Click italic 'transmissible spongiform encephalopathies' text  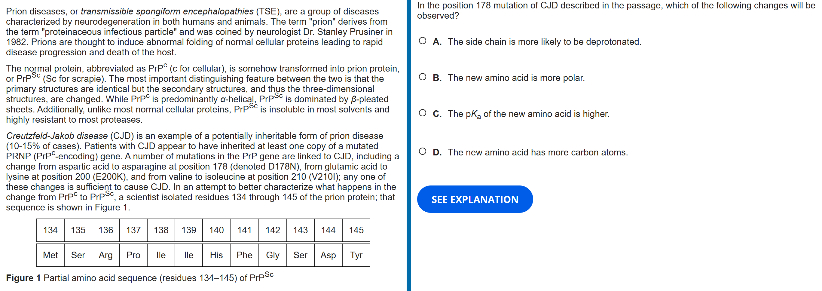167,11
